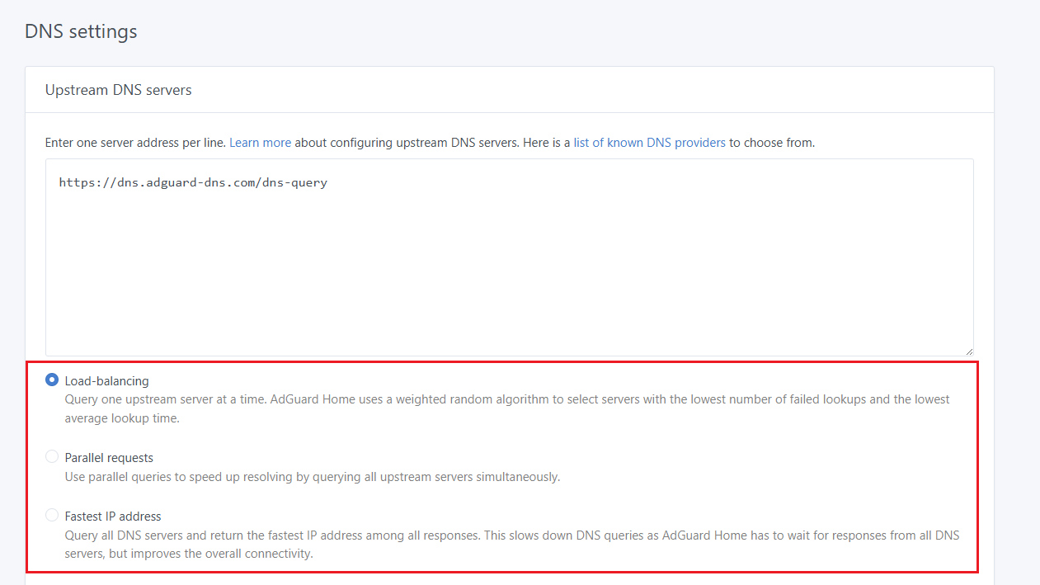The height and width of the screenshot is (585, 1040).
Task: Select the Load-balancing radio button
Action: 52,380
